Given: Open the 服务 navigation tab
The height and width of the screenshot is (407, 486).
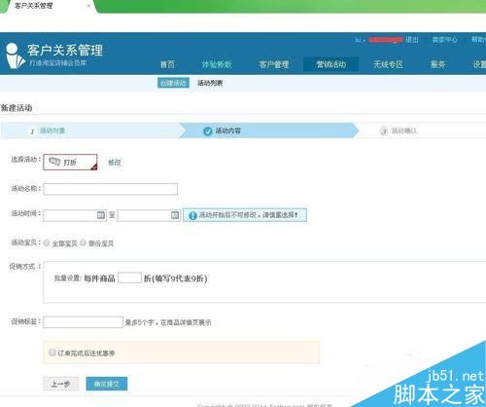Looking at the screenshot, I should coord(437,64).
